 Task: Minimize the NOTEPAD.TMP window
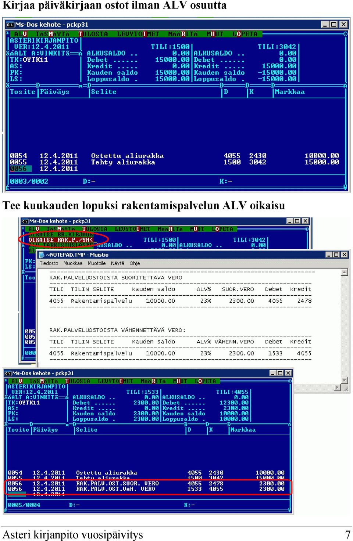pyautogui.click(x=329, y=255)
